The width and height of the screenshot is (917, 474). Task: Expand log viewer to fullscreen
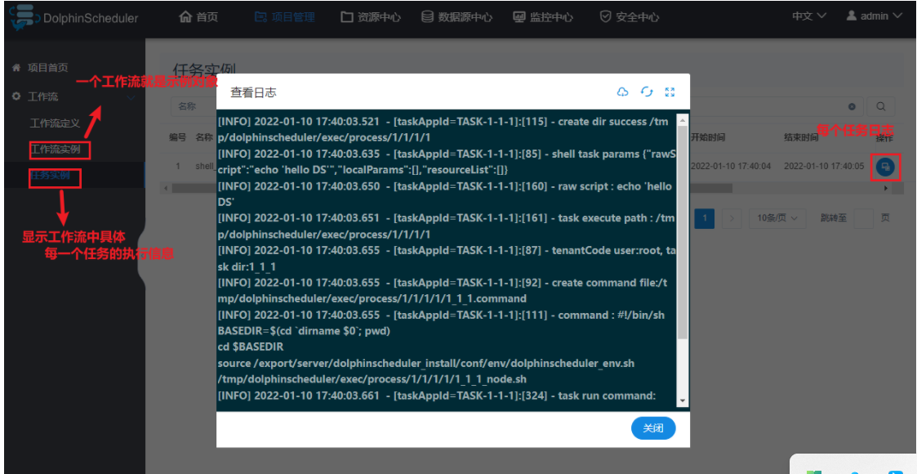[x=670, y=92]
